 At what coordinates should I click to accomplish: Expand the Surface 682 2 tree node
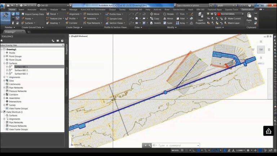tap(7, 70)
